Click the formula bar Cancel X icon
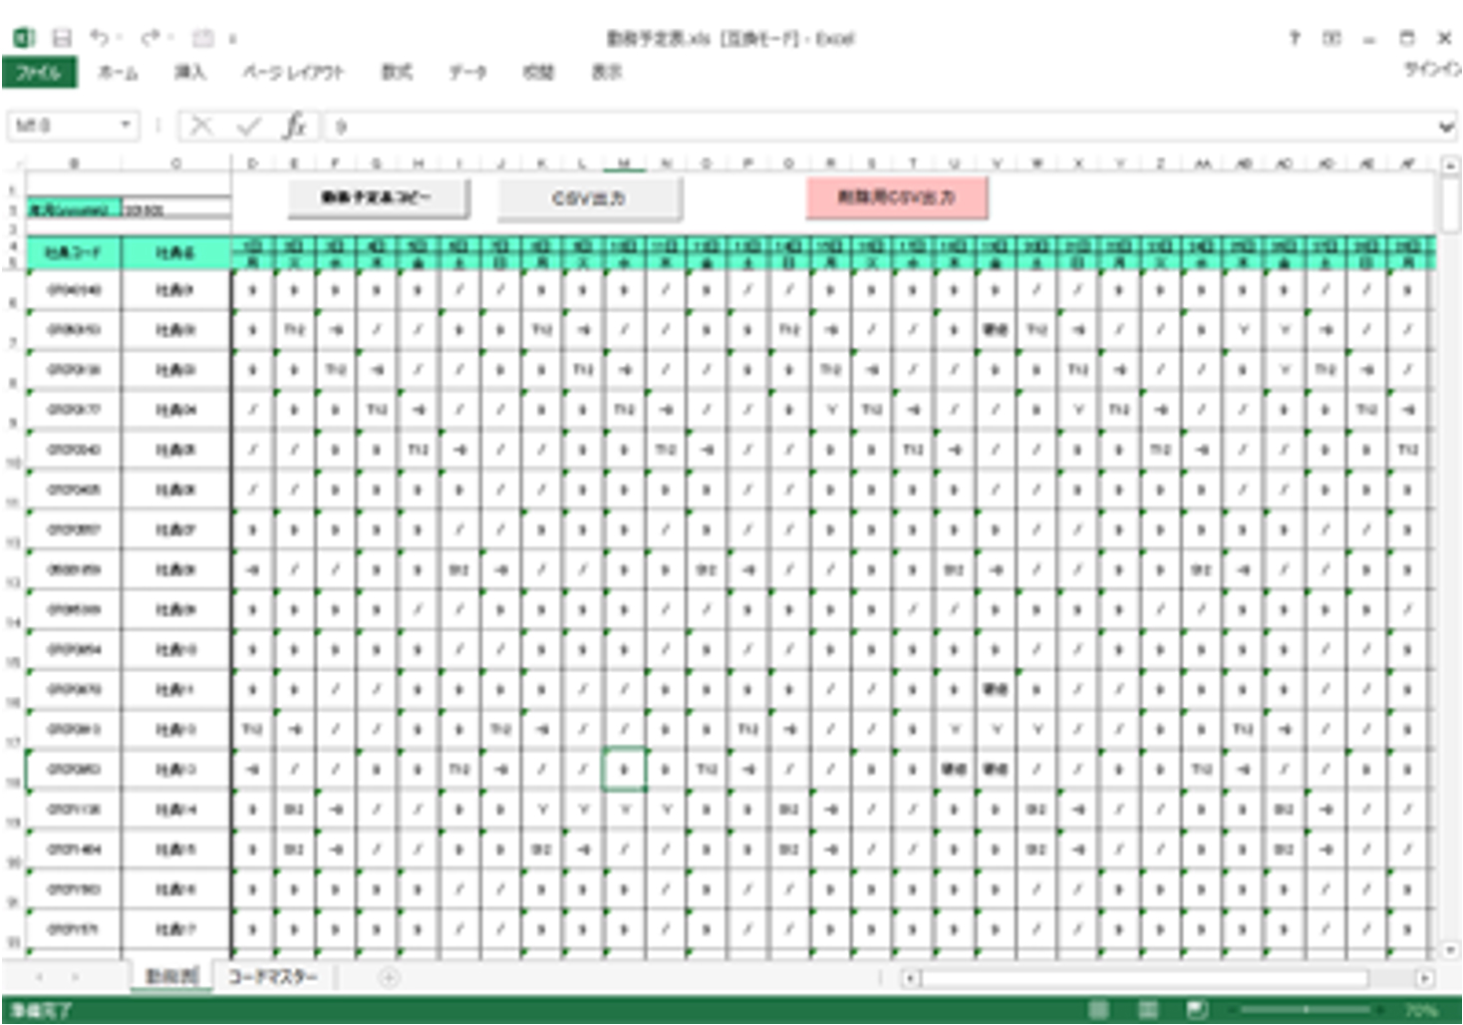 [x=201, y=126]
